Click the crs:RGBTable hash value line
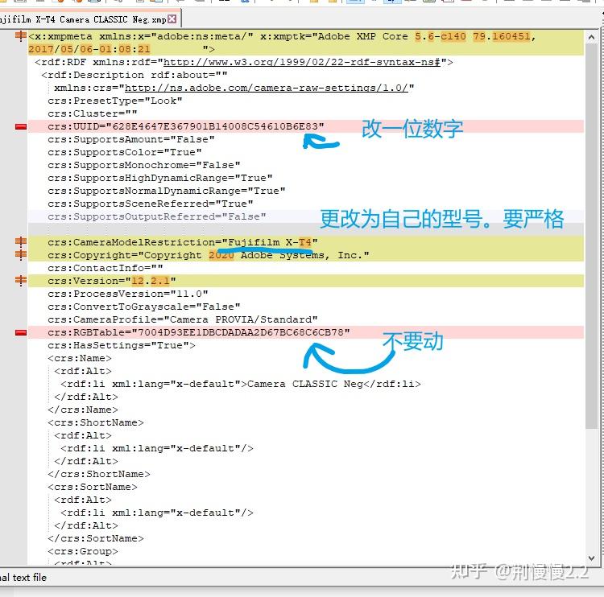 (x=199, y=332)
